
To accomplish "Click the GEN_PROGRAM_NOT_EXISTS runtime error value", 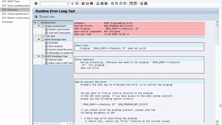I will (x=119, y=26).
